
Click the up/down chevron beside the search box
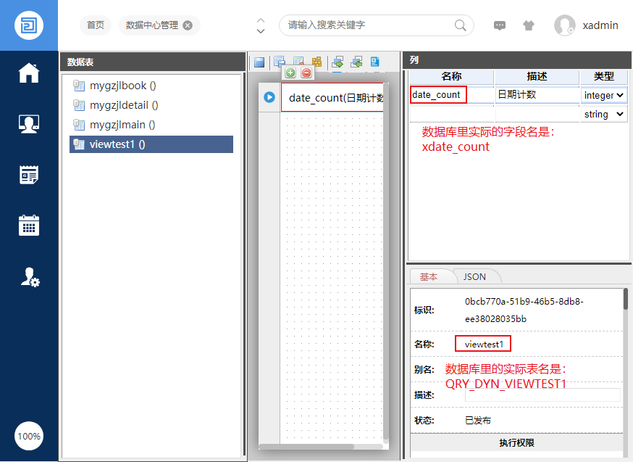pyautogui.click(x=260, y=25)
